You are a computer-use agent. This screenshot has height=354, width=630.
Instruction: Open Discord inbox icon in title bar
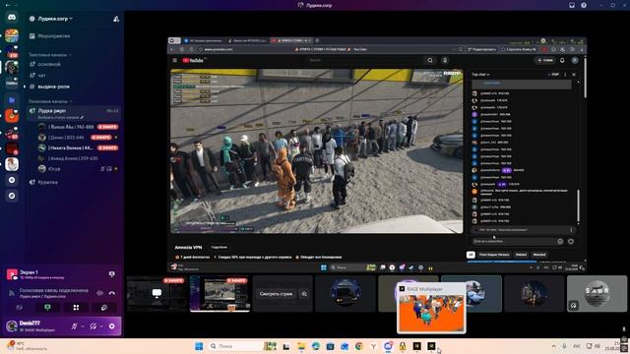[x=572, y=5]
